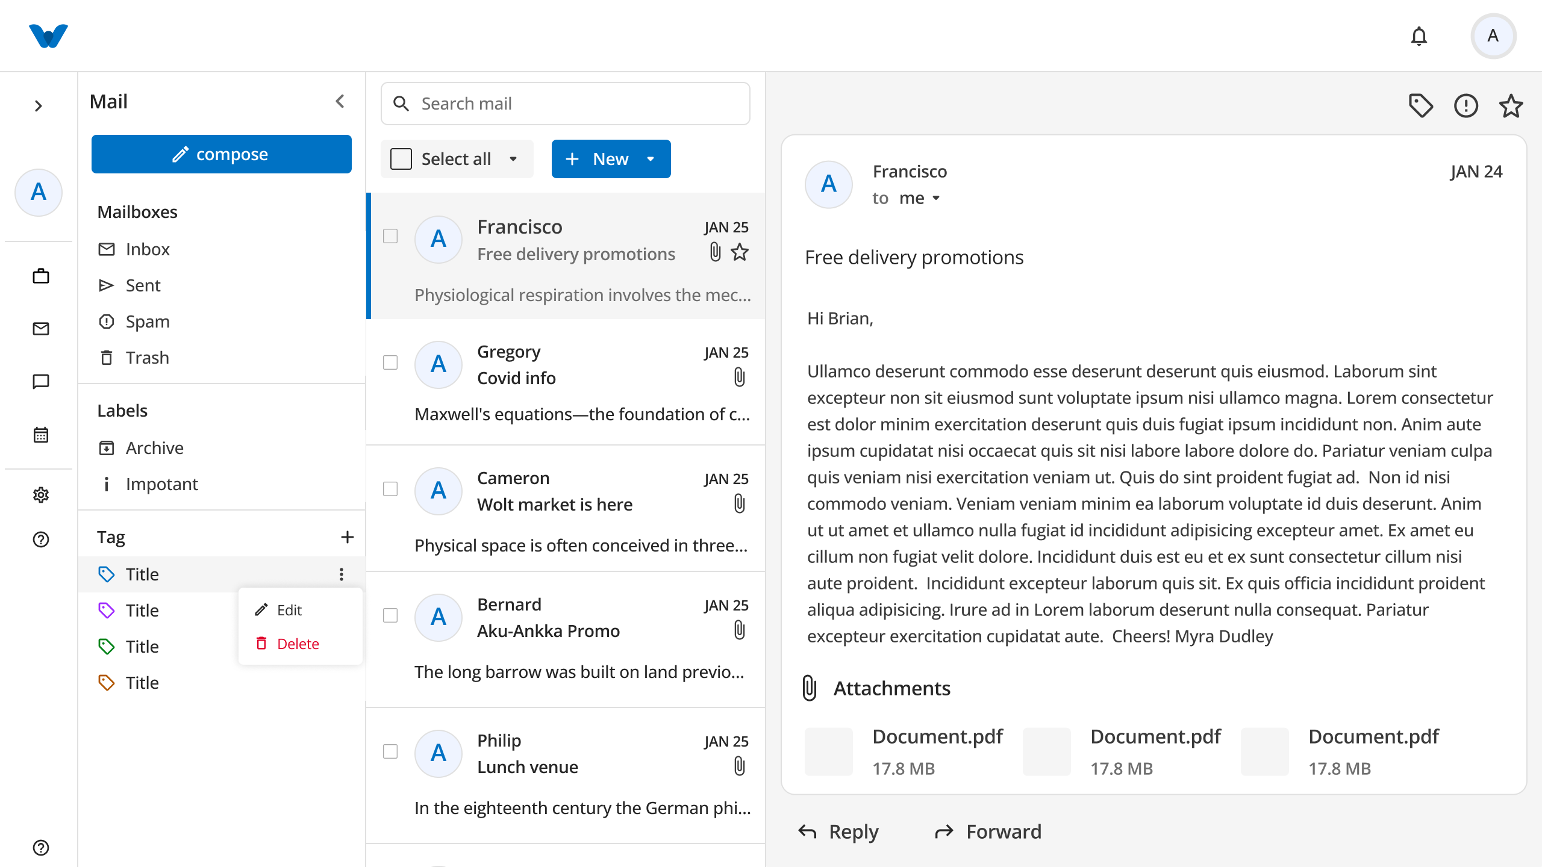Add a new tag with plus icon
This screenshot has width=1542, height=867.
pos(347,537)
